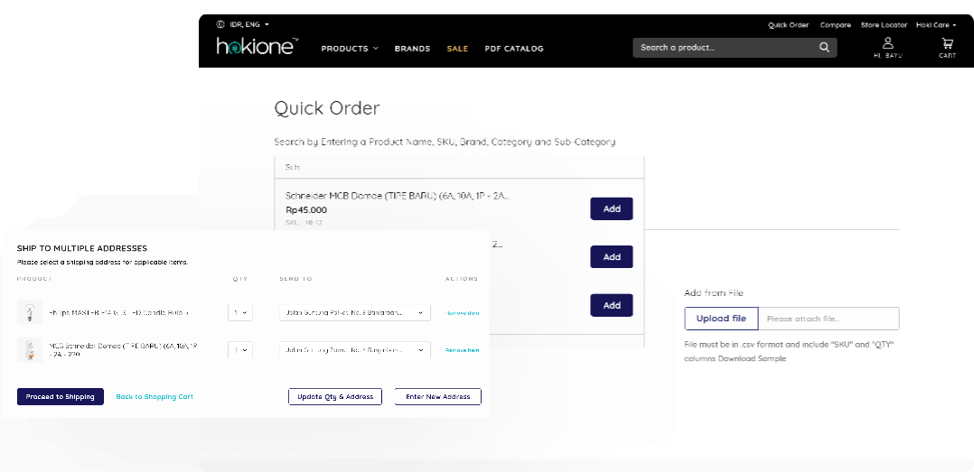This screenshot has width=974, height=472.
Task: Click the Philips candle bulb thumbnail
Action: pos(30,312)
